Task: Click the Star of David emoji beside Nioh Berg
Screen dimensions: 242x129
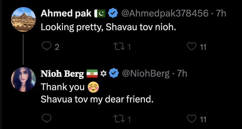Action: pyautogui.click(x=104, y=74)
